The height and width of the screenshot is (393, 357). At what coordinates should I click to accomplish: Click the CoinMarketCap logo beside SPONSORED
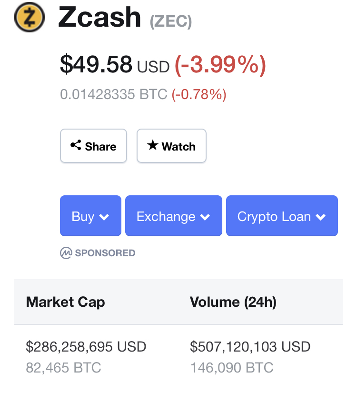click(66, 253)
